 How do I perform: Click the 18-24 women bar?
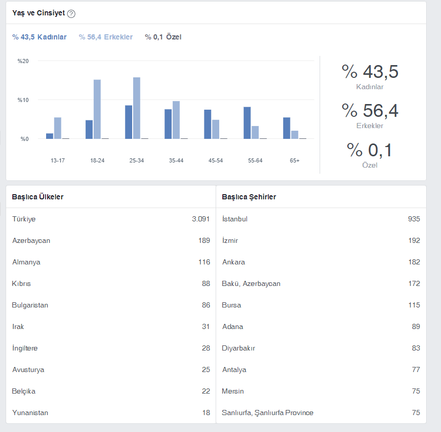(89, 130)
